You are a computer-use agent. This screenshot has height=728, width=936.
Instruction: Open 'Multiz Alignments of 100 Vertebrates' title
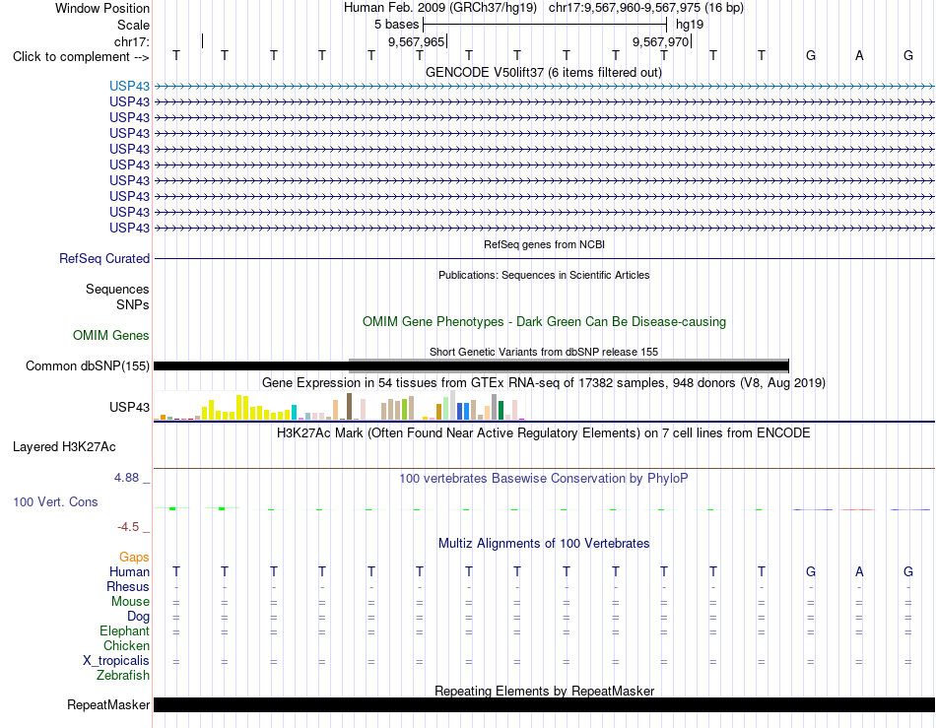coord(544,543)
